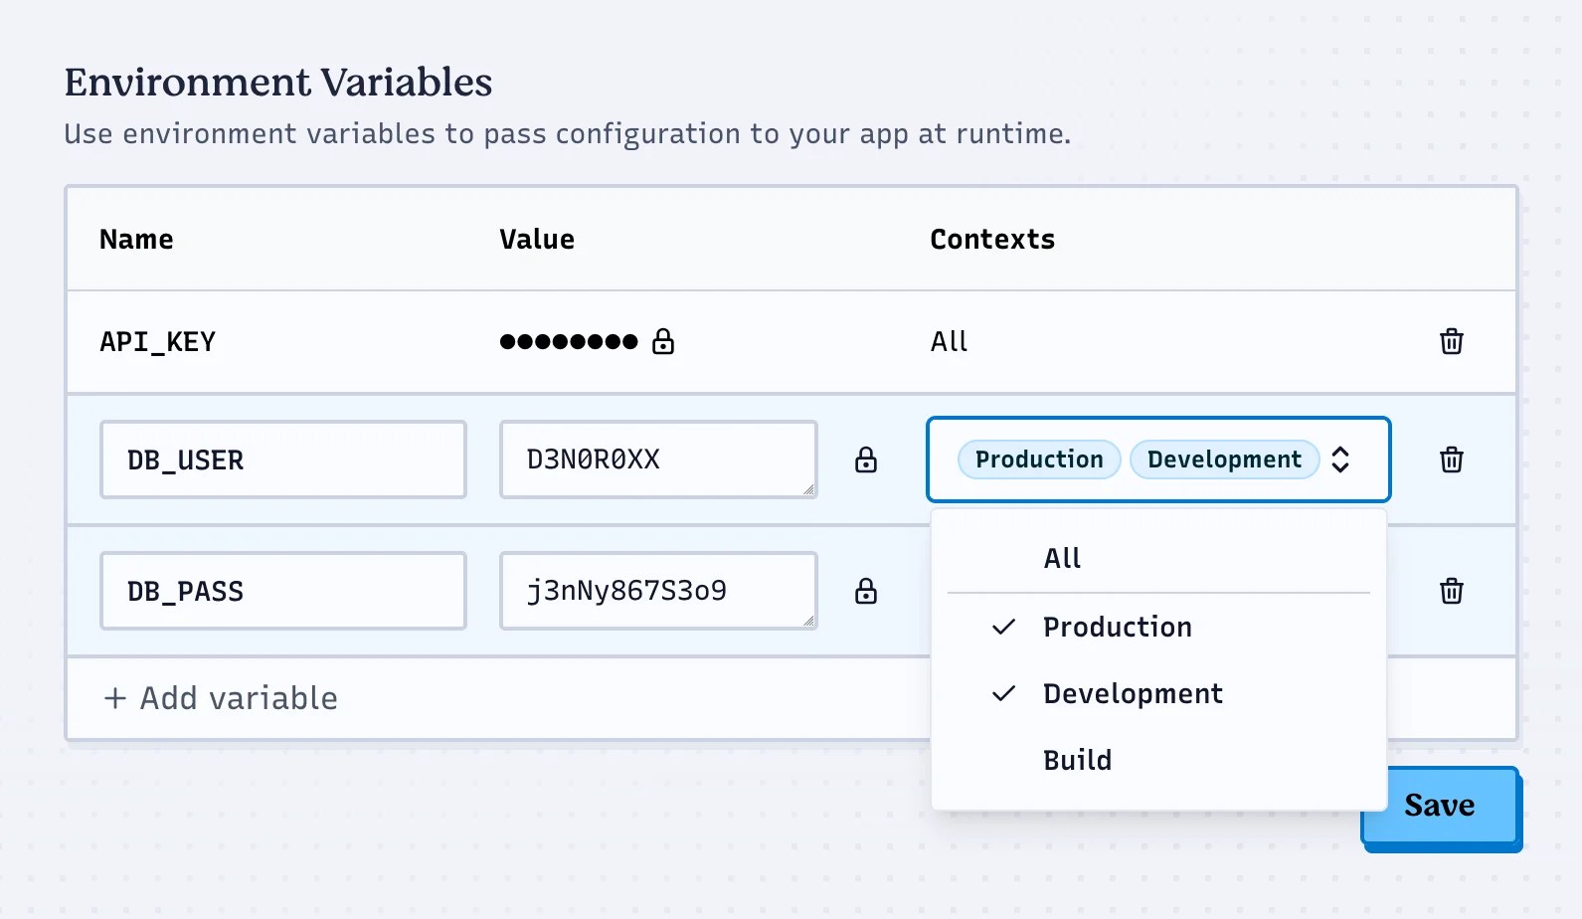Uncheck Development in the contexts list

[1133, 693]
